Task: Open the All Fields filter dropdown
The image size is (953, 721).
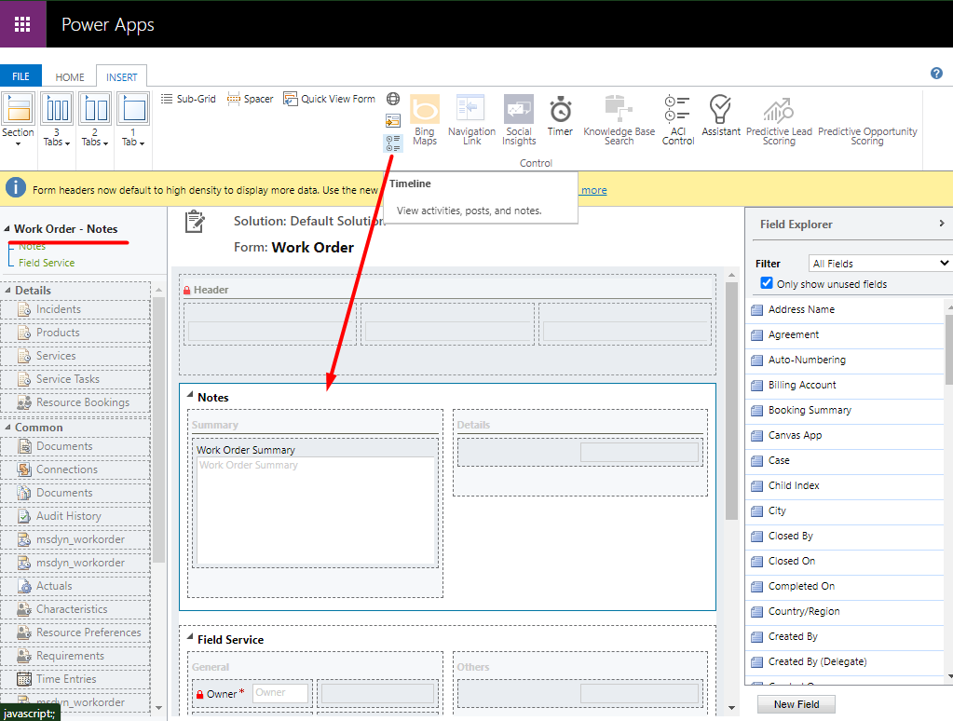Action: 879,264
